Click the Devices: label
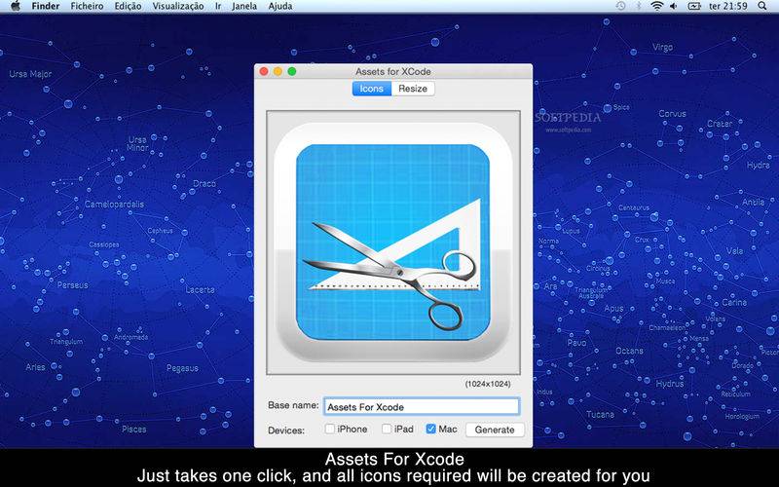The image size is (779, 487). pyautogui.click(x=286, y=431)
